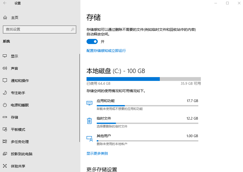Image resolution: width=243 pixels, height=172 pixels.
Task: Click Configure Storage Sense (配置存储感知或立即运行) link
Action: pos(106,51)
